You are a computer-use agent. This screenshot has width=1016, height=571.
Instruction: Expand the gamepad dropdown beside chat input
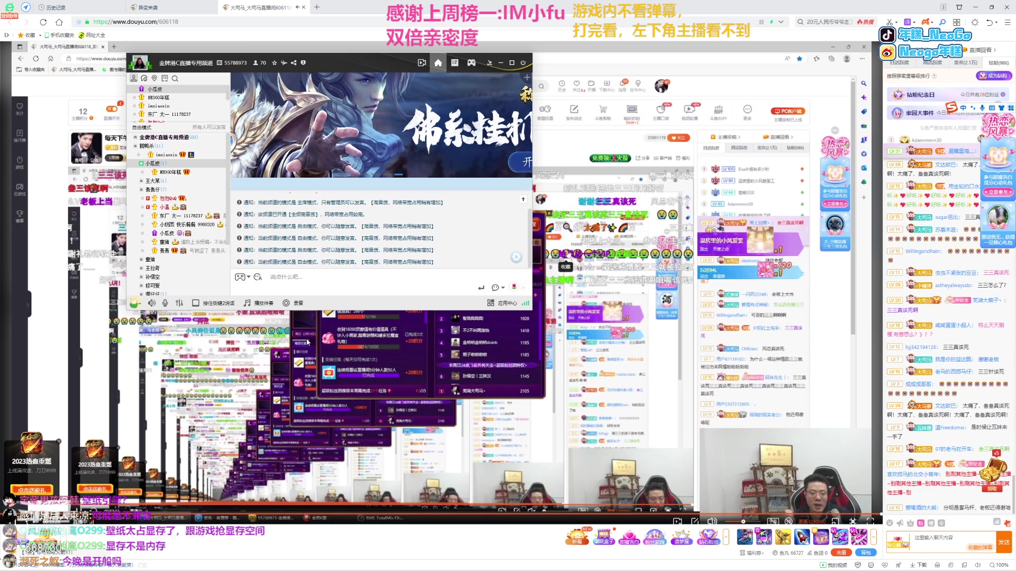249,278
